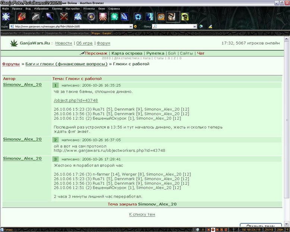The image size is (290, 232).
Task: Open the Избранное menu
Action: (41, 9)
